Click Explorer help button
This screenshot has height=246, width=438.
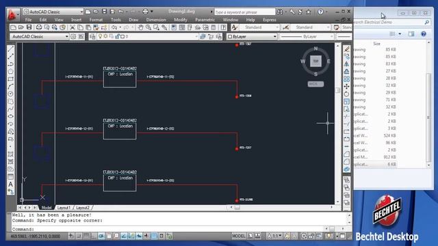424,34
